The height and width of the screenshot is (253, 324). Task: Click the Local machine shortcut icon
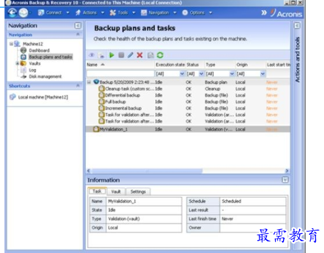[x=13, y=97]
